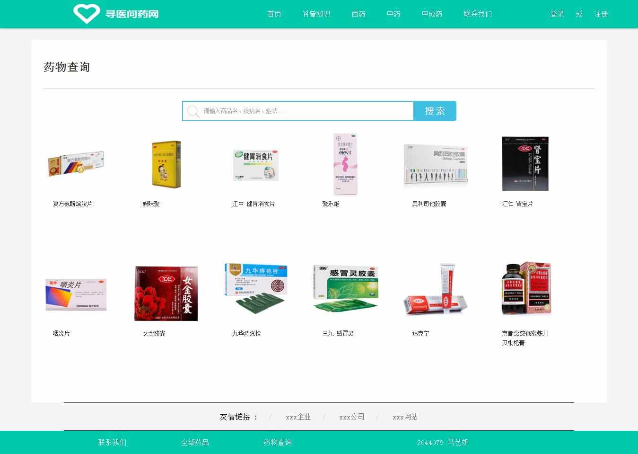Open the 咽炎片 product image
The width and height of the screenshot is (638, 454).
[76, 294]
